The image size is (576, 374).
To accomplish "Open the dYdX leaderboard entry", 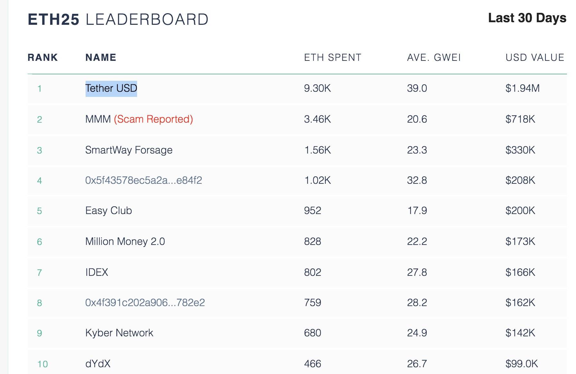I will click(x=98, y=364).
